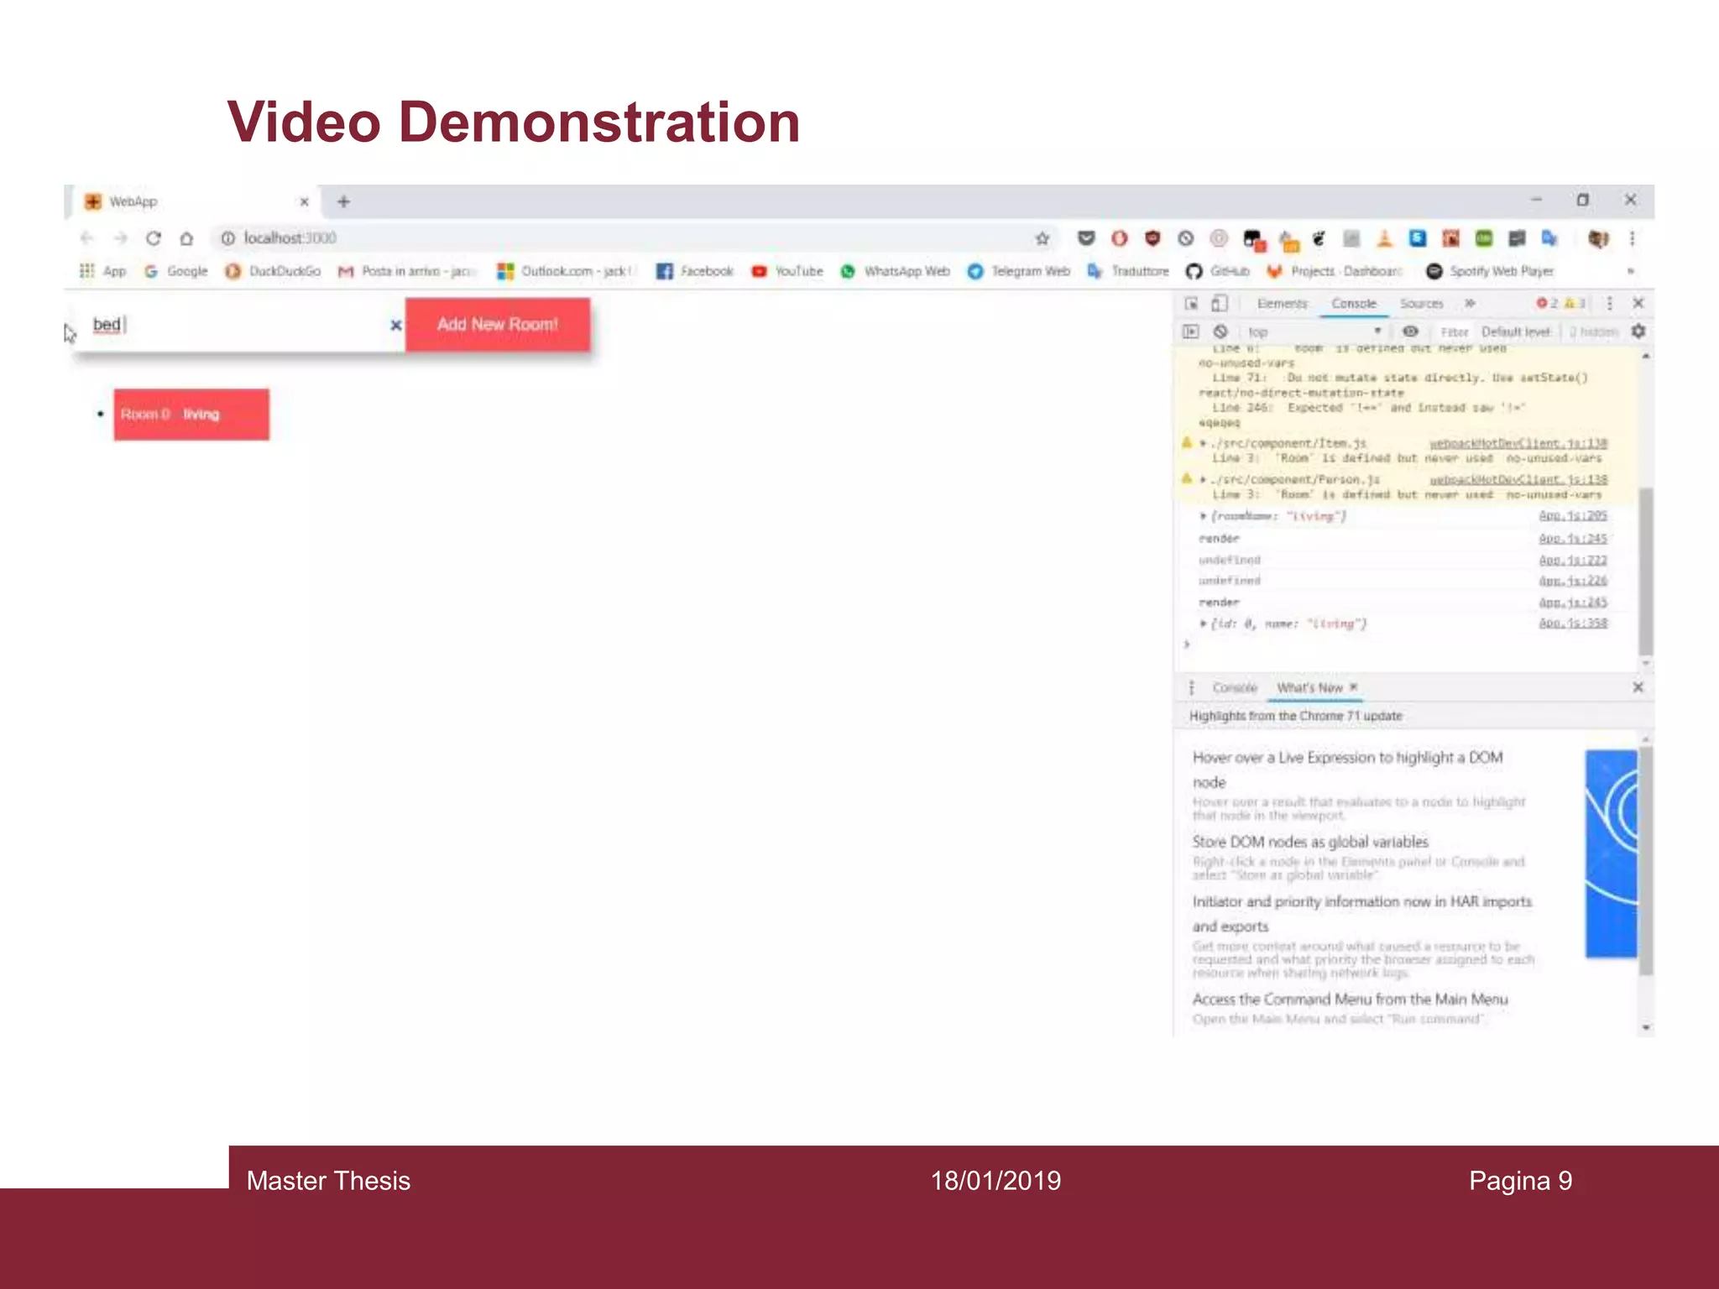Click the What's New panel scrollbar
Viewport: 1719px width, 1289px height.
point(1646,862)
